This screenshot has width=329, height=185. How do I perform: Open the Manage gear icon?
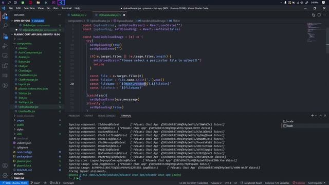click(5, 175)
